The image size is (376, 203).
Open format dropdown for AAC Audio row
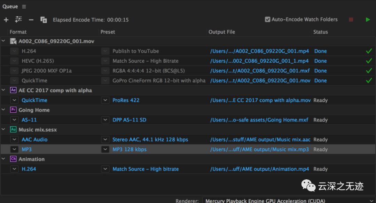click(14, 139)
